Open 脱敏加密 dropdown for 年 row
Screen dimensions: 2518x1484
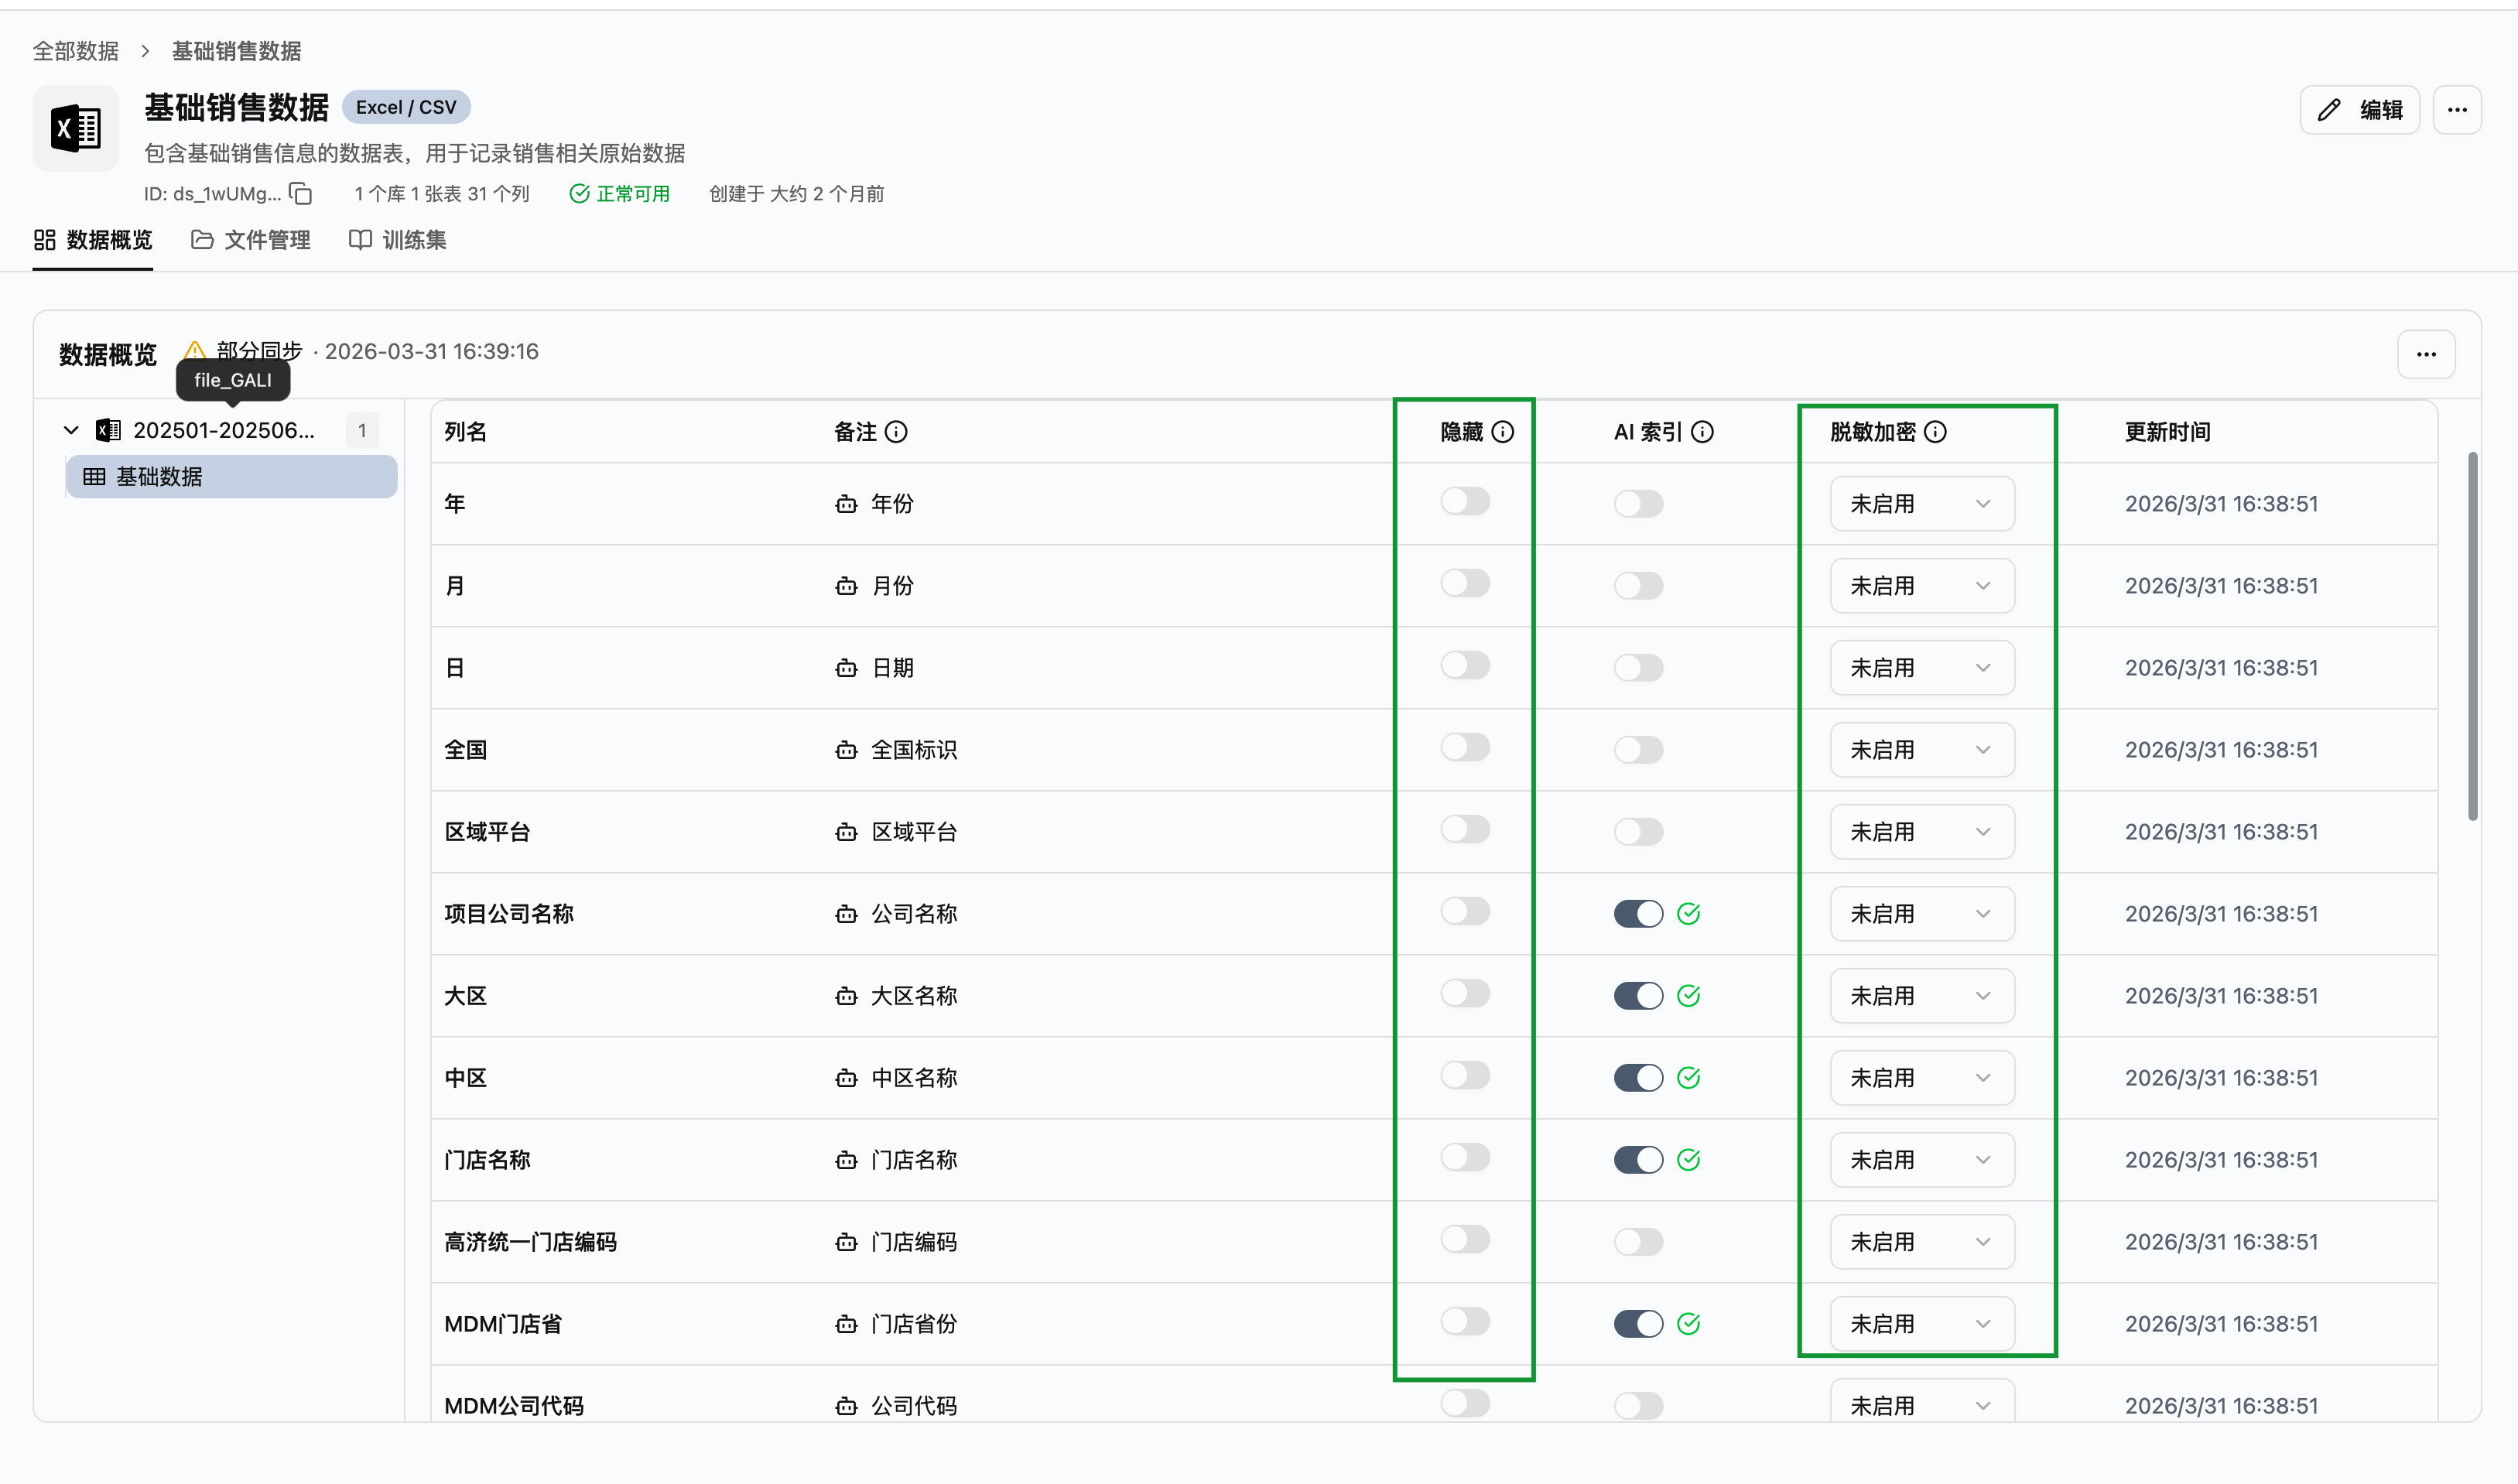[1921, 503]
